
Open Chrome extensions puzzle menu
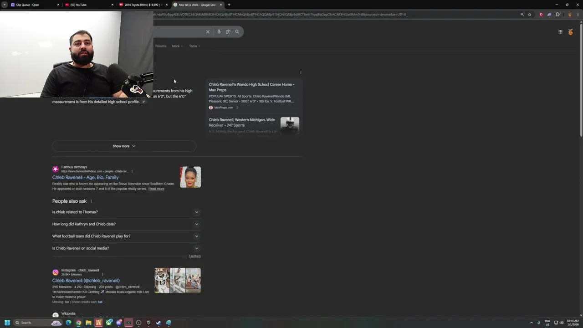557,14
